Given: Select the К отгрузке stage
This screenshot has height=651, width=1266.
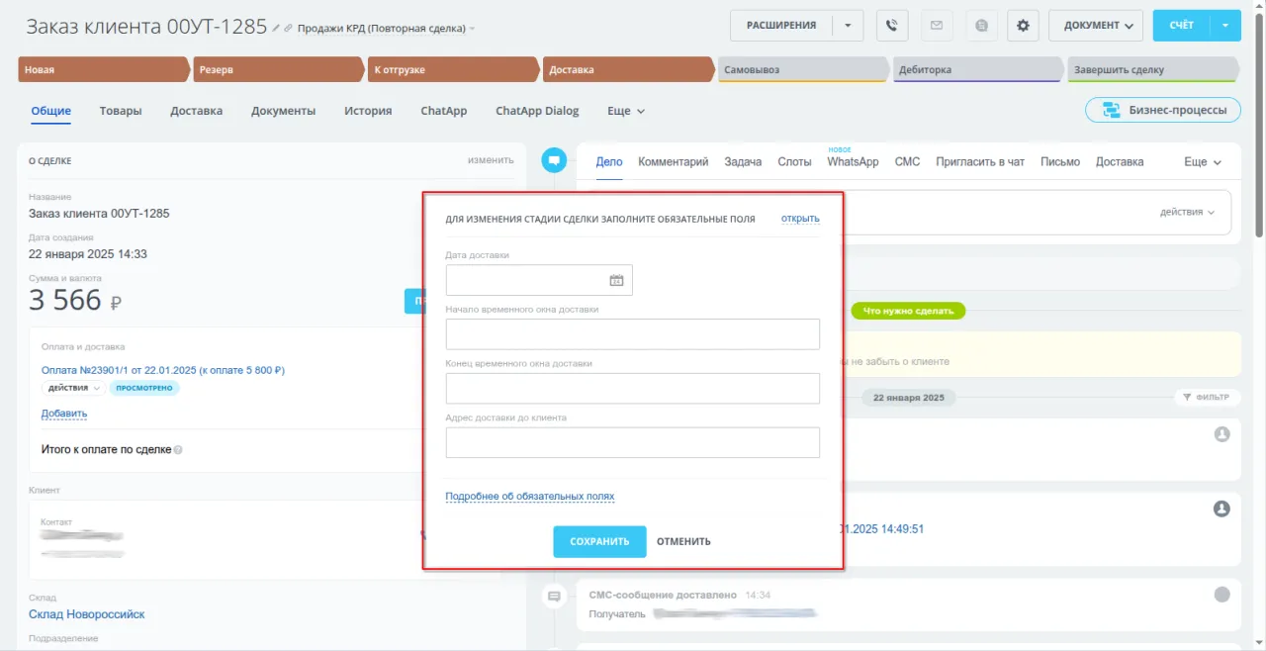Looking at the screenshot, I should coord(453,70).
